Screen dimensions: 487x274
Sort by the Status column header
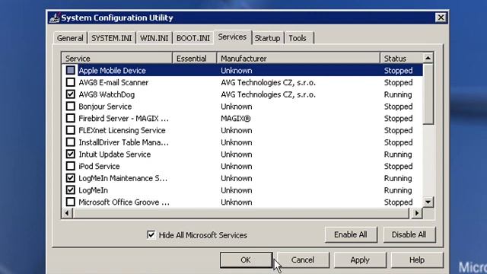tap(402, 59)
